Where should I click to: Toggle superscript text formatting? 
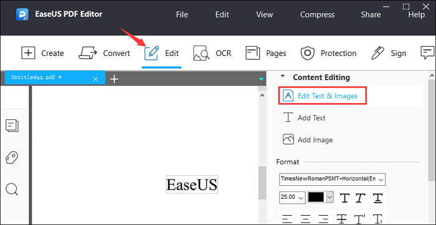click(x=360, y=219)
